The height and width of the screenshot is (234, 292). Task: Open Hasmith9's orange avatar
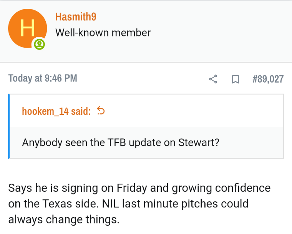click(27, 28)
